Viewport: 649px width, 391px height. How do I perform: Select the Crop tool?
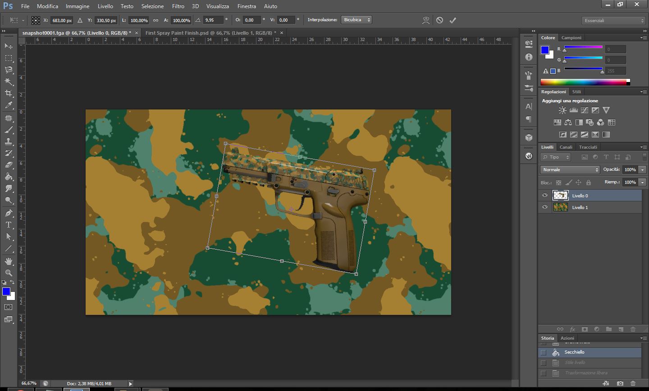[9, 93]
